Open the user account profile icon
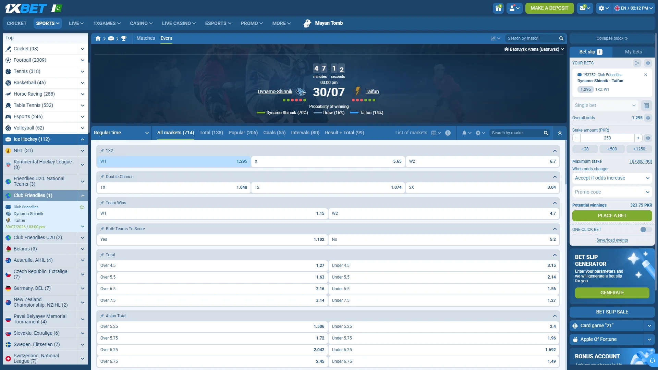 (514, 8)
